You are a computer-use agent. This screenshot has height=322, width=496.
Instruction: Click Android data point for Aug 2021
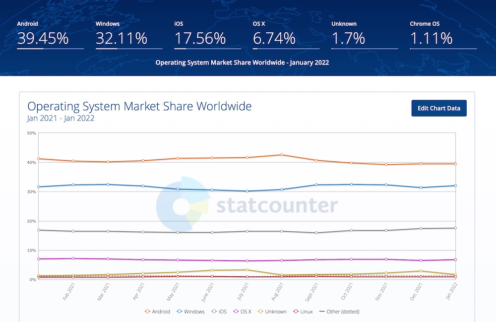tap(282, 155)
